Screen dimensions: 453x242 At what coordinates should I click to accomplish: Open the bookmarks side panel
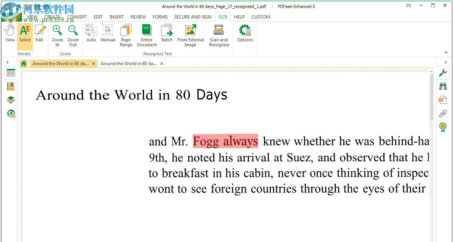pyautogui.click(x=11, y=86)
